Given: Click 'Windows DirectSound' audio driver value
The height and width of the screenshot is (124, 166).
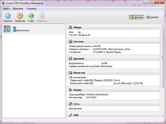Looking at the screenshot, I should click(x=97, y=94).
